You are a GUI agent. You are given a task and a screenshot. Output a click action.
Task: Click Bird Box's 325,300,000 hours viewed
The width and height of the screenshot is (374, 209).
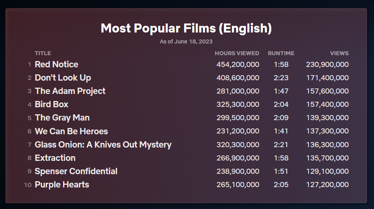[x=238, y=104]
